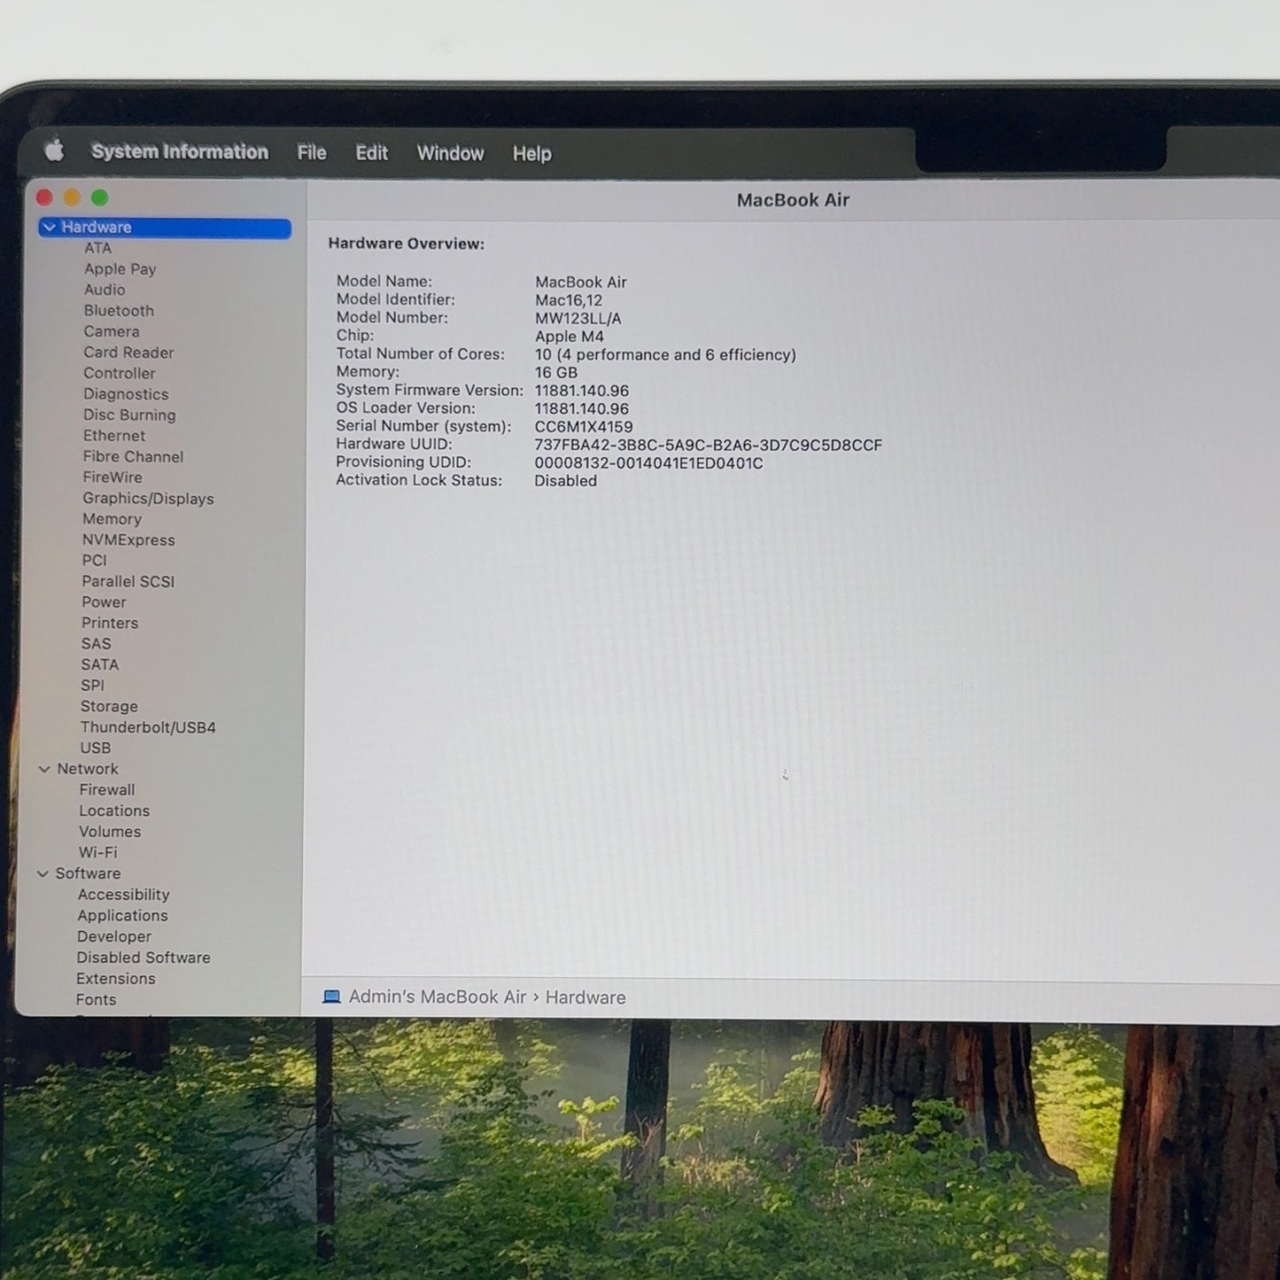Image resolution: width=1280 pixels, height=1280 pixels.
Task: Select SAS in the sidebar
Action: (x=97, y=644)
